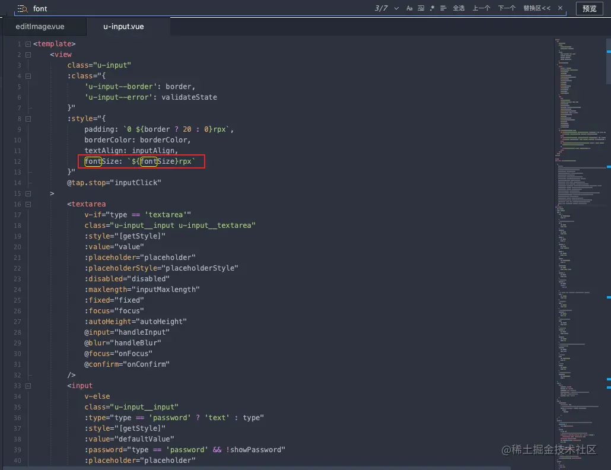611x470 pixels.
Task: Go to next match with 下一个
Action: [507, 8]
